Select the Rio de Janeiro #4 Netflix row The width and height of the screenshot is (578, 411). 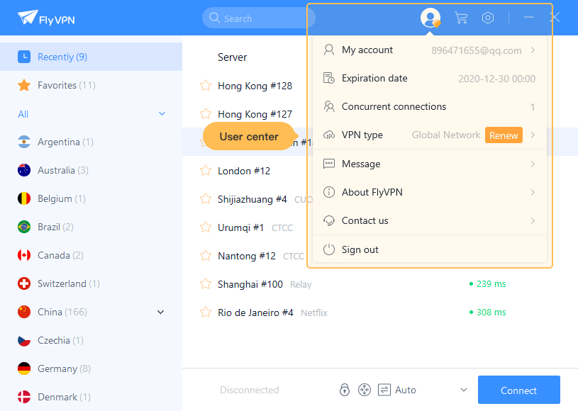coord(380,313)
